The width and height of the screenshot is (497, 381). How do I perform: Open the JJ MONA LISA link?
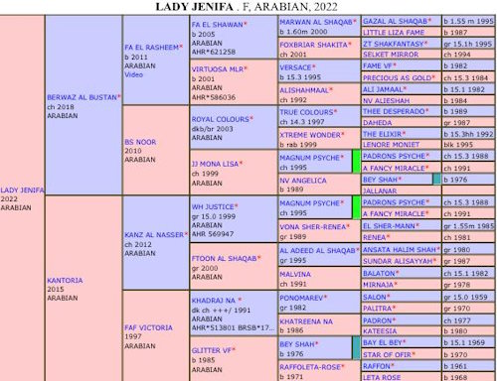click(x=215, y=164)
